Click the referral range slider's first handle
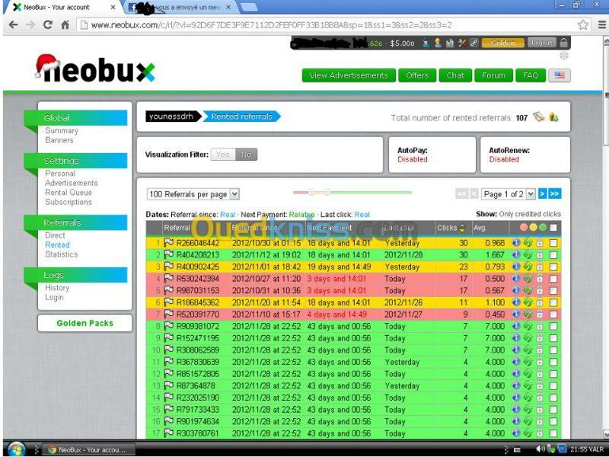This screenshot has width=609, height=457. click(x=311, y=192)
